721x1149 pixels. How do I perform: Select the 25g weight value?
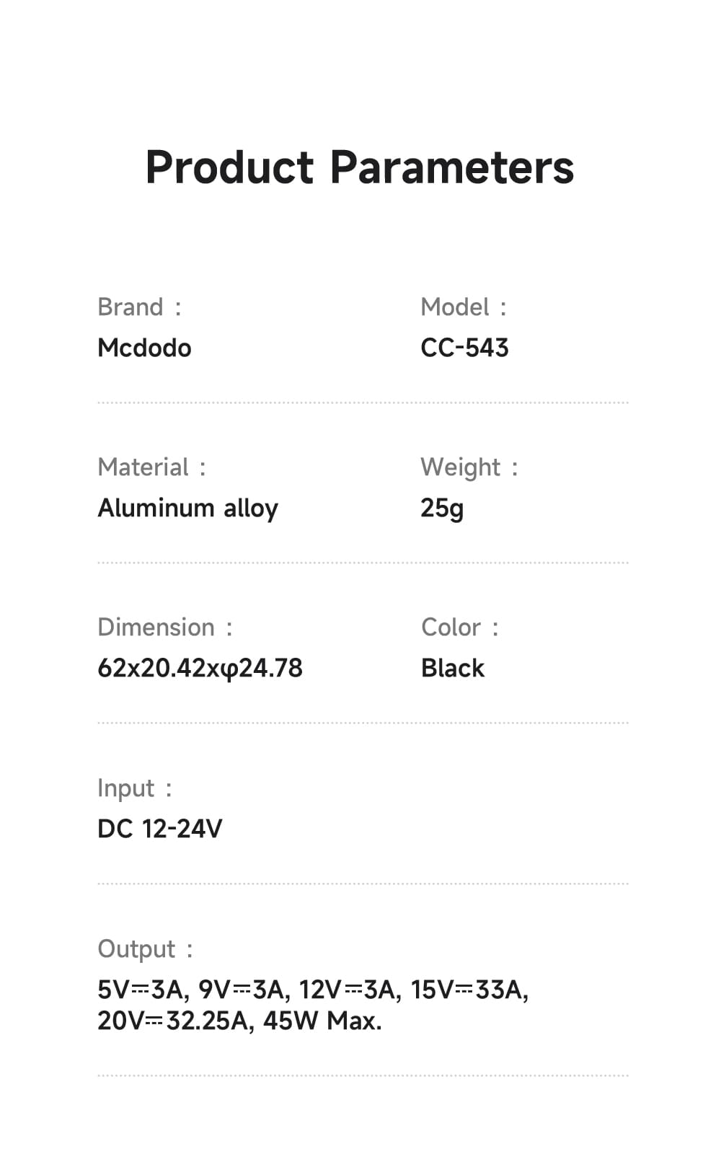pos(442,509)
